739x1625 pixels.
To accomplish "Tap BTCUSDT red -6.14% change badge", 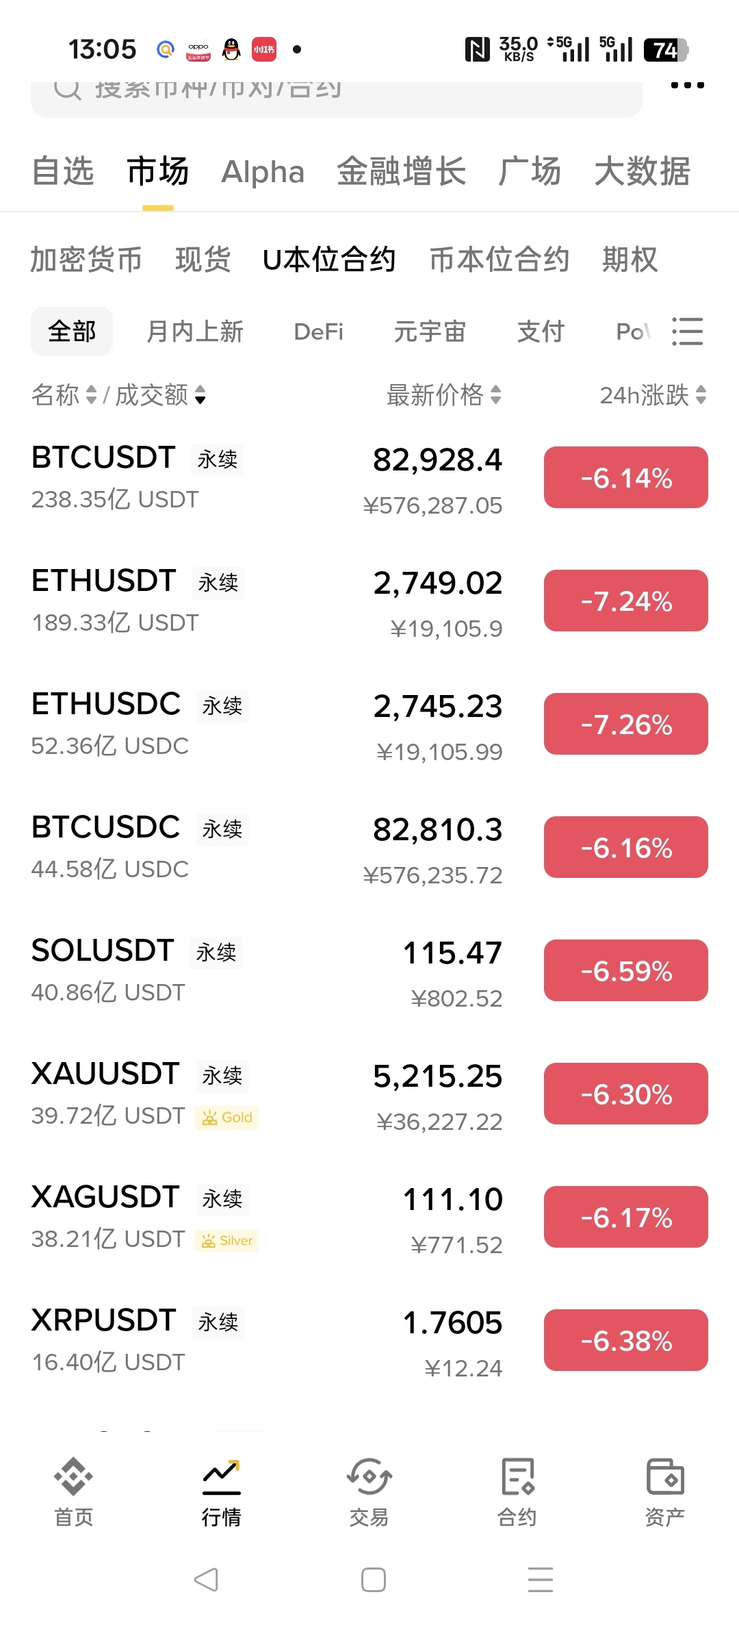I will pos(625,477).
